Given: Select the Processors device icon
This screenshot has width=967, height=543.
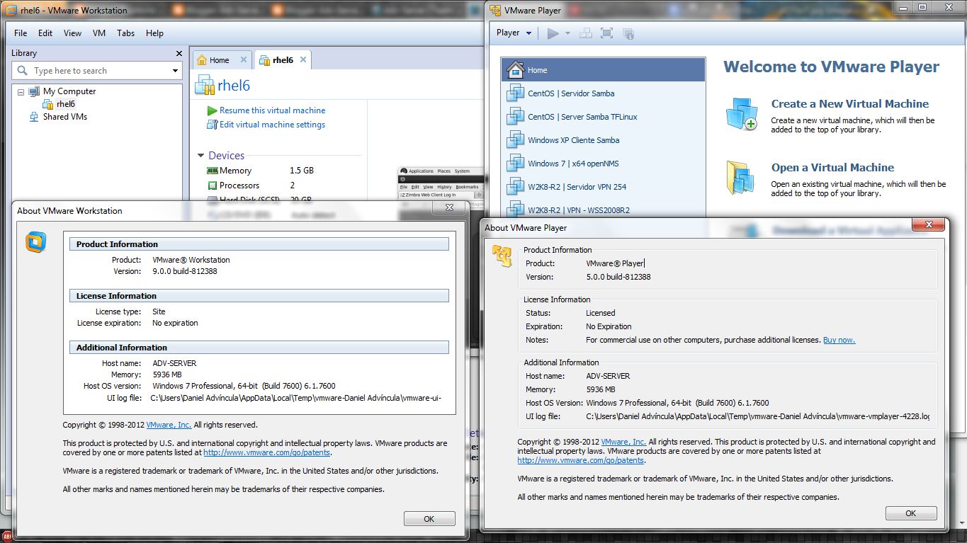Looking at the screenshot, I should pos(212,185).
